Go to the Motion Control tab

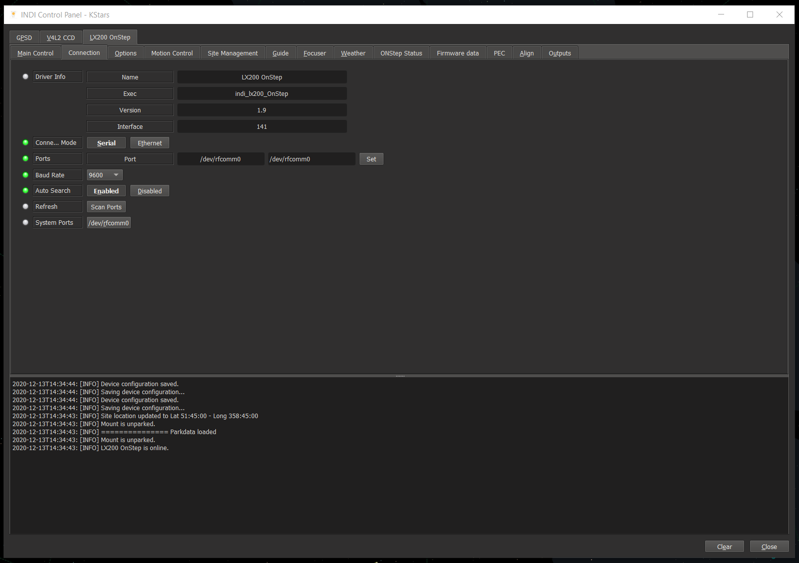tap(172, 53)
